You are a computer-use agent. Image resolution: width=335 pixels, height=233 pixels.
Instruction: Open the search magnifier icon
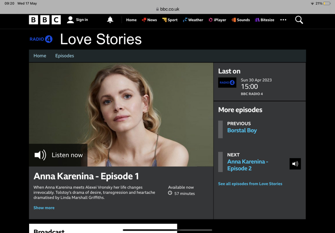(299, 20)
